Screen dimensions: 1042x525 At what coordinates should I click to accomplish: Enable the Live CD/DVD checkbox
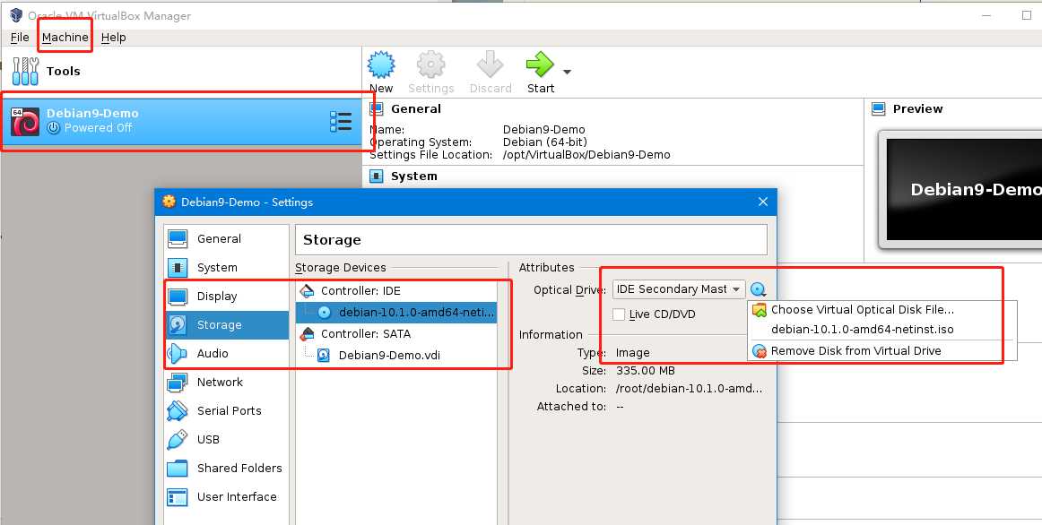tap(619, 314)
